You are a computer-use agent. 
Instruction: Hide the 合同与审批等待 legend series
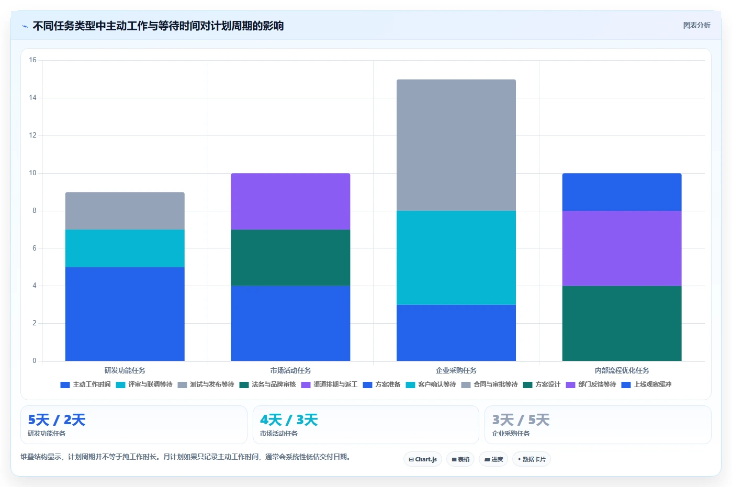point(490,384)
